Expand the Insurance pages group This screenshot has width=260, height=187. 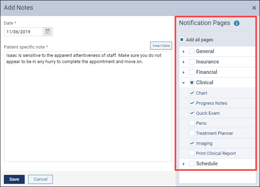[184, 62]
